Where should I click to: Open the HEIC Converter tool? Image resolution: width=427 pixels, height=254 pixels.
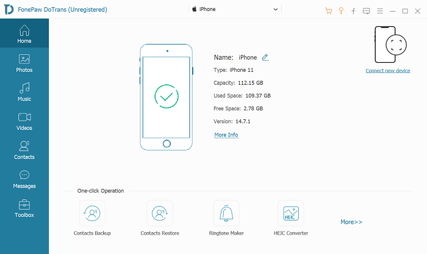pos(291,218)
